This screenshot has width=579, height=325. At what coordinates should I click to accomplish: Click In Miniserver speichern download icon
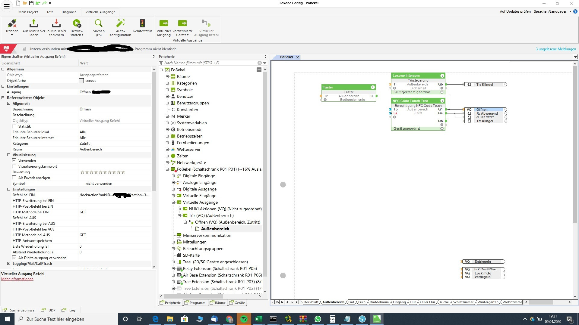[x=56, y=24]
